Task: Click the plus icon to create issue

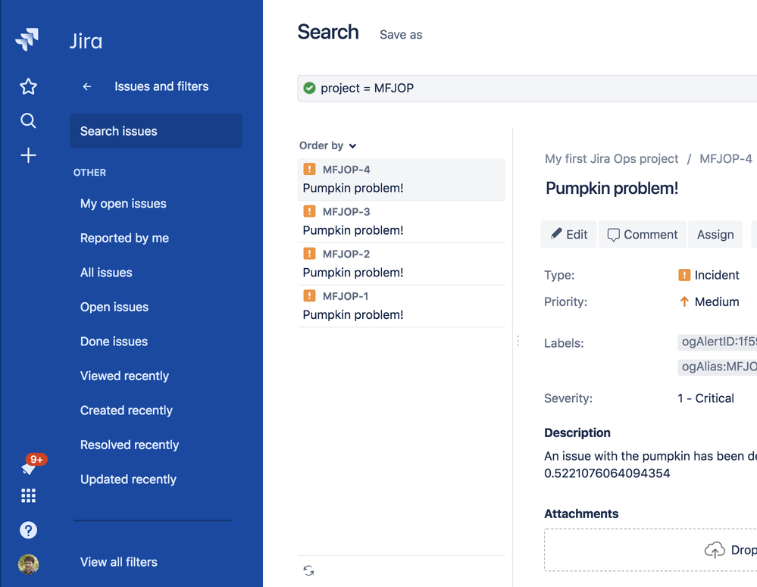Action: 29,155
